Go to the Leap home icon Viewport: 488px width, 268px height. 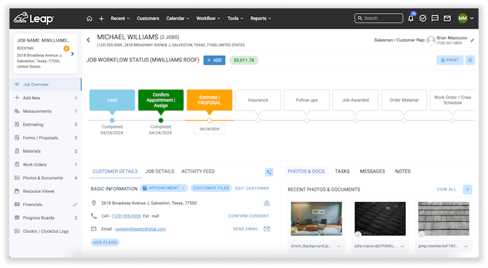point(89,19)
